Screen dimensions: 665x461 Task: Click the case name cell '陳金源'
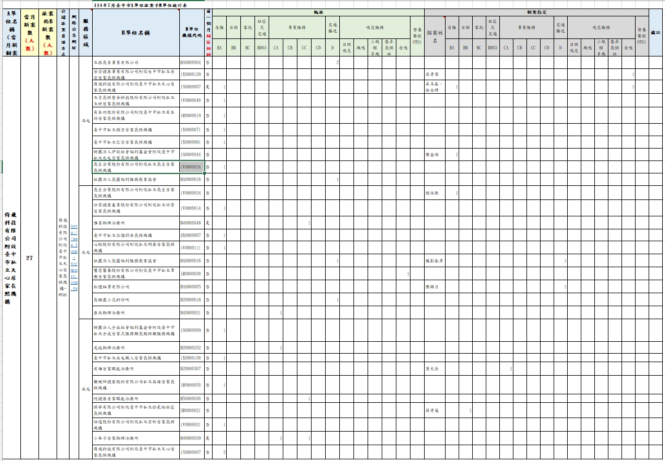tap(434, 154)
